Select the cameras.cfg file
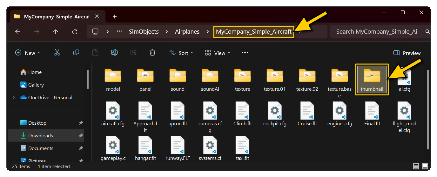Screen dimensions: 437x177 [210, 117]
